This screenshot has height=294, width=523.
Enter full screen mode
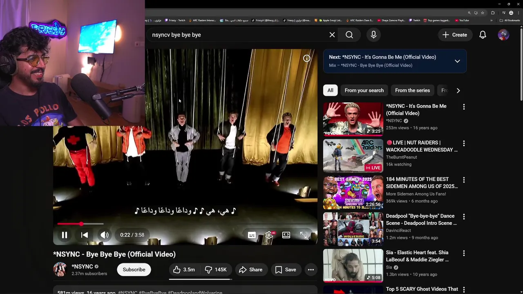(x=303, y=235)
